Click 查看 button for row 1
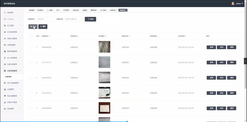This screenshot has width=247, height=122. click(x=211, y=47)
